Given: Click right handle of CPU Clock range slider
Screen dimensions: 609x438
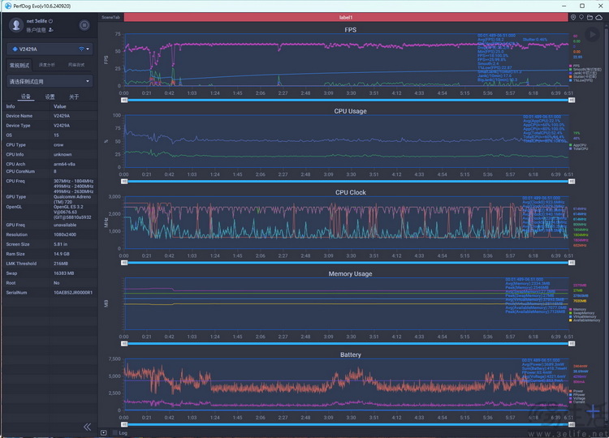Looking at the screenshot, I should (x=572, y=263).
